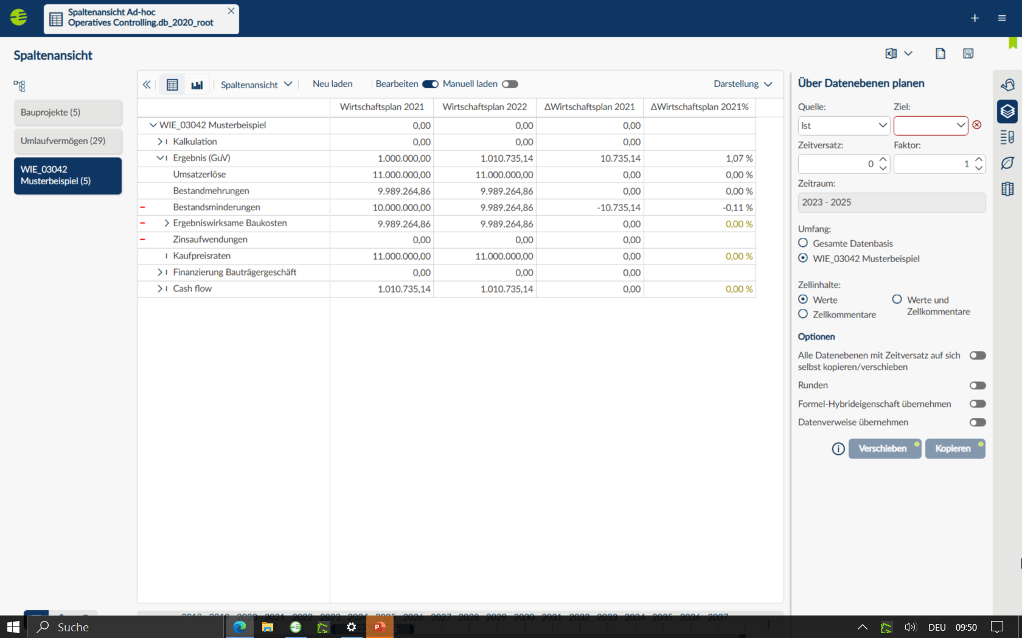Image resolution: width=1022 pixels, height=638 pixels.
Task: Click the green bookmark icon
Action: coord(1013,43)
